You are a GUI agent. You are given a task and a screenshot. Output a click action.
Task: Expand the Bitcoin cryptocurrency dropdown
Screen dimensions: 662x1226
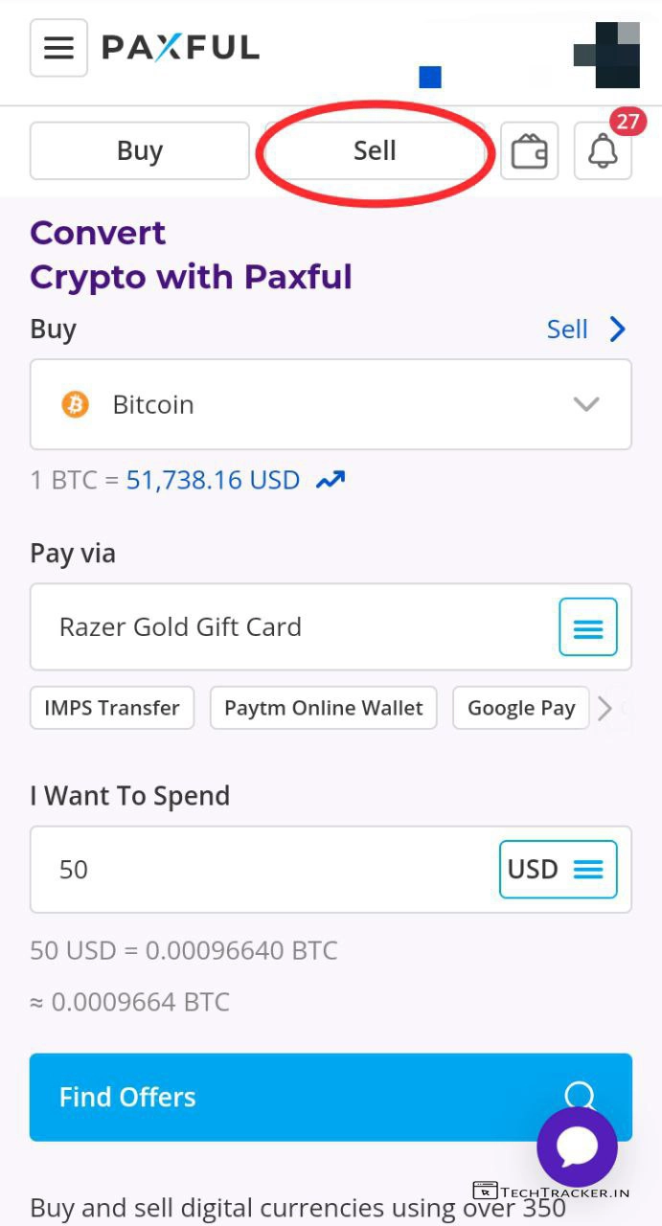coord(585,404)
